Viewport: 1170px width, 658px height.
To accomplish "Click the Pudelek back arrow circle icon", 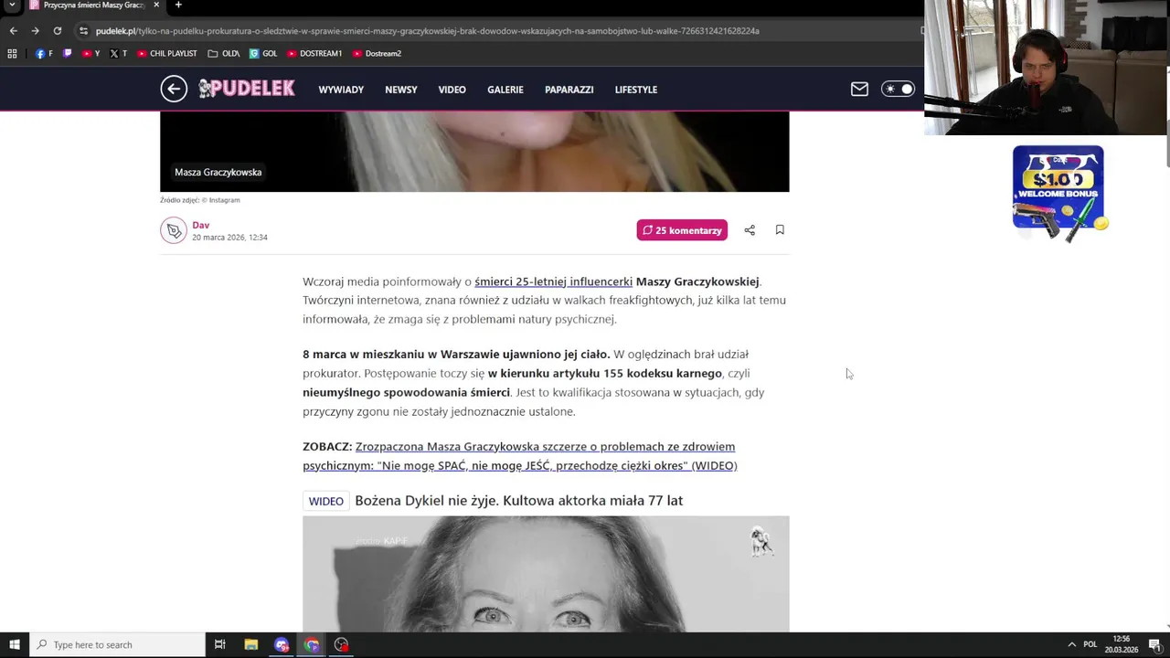I will click(174, 89).
